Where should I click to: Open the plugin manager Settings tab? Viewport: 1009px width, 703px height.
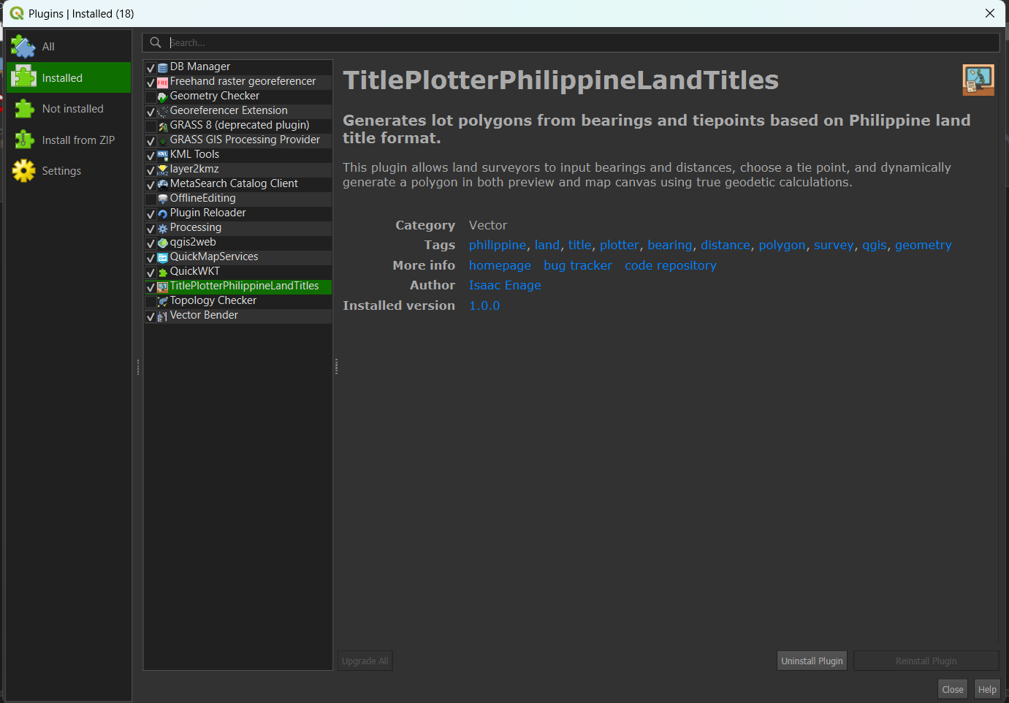click(x=69, y=171)
